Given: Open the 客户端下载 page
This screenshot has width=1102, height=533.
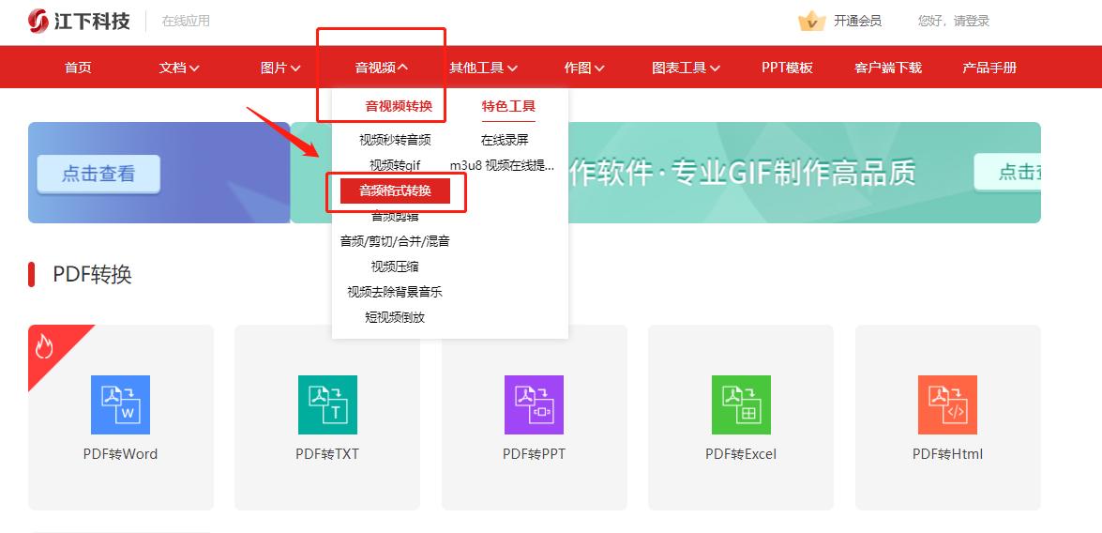Looking at the screenshot, I should pos(887,68).
